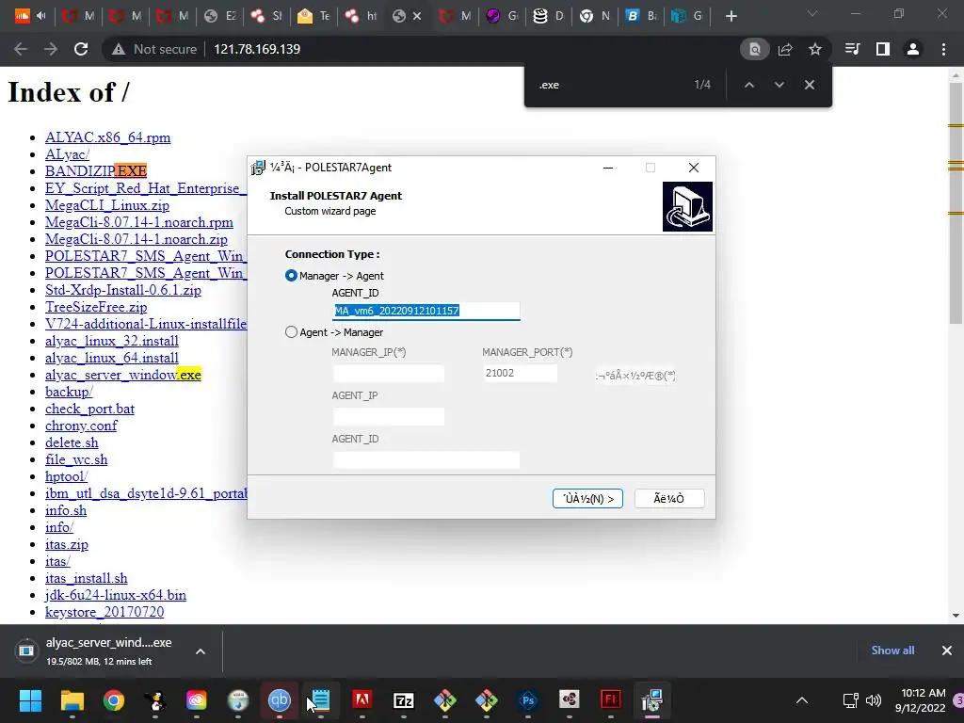Click the Not secure warning icon
Screen dimensions: 964x723
pos(119,49)
